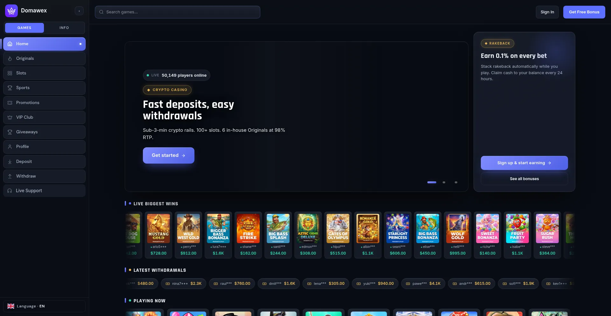Click the Withdraw upload-arrow icon
This screenshot has width=611, height=316.
coord(10,176)
